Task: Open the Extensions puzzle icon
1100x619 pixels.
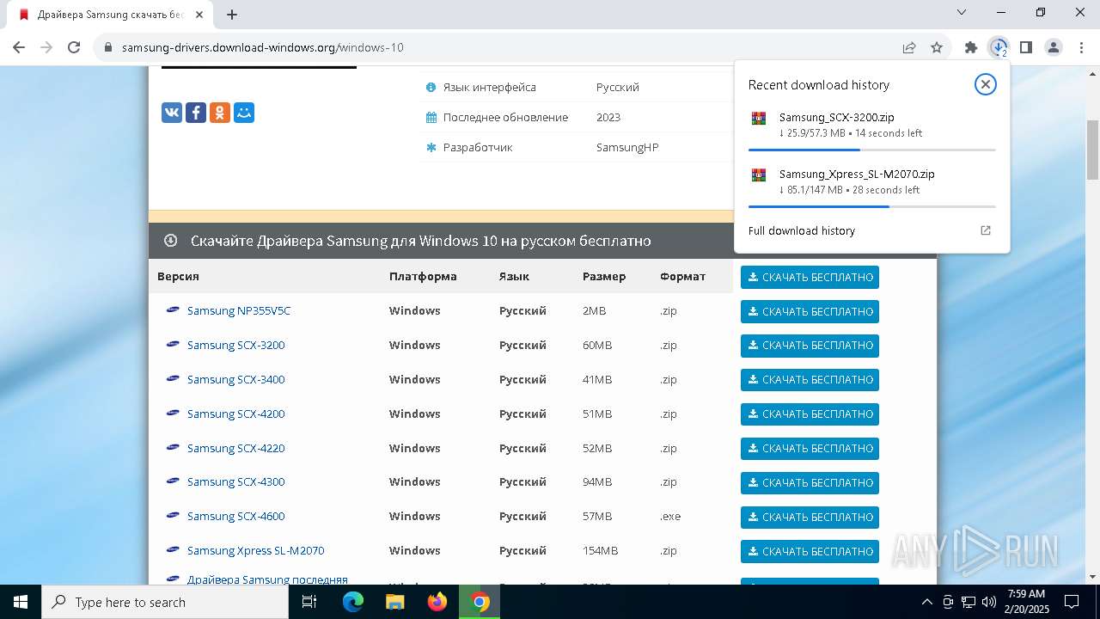Action: click(971, 47)
